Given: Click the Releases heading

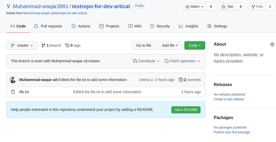Looking at the screenshot, I should coord(223,85).
